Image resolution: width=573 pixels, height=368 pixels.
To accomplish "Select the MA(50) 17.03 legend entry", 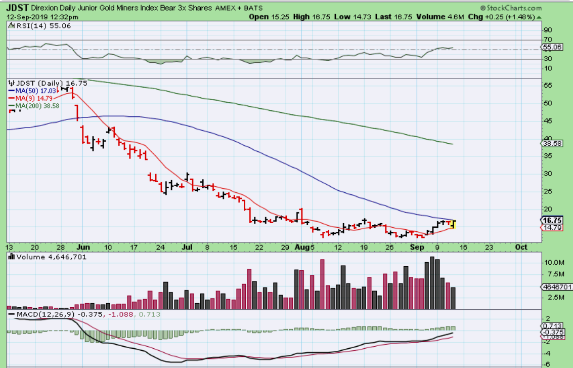I will (32, 91).
